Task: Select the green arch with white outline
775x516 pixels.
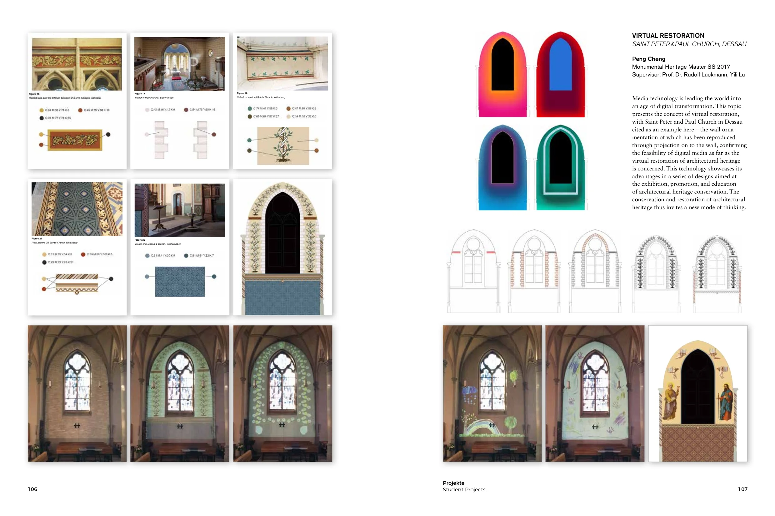Action: 560,168
